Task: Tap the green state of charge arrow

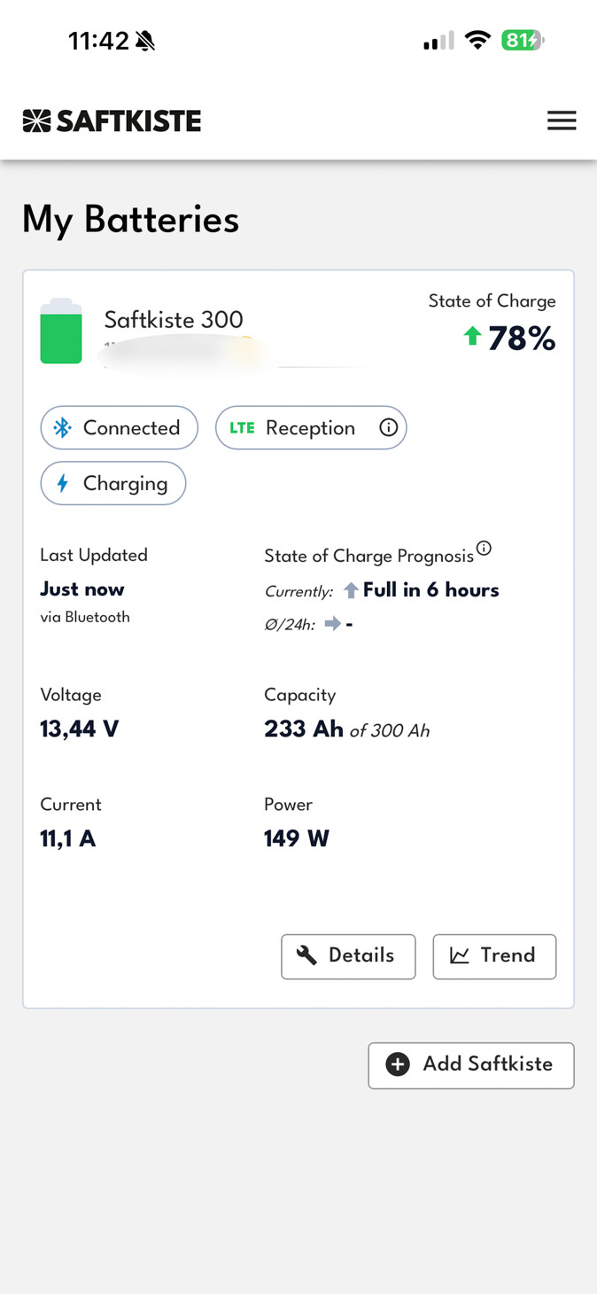Action: (x=472, y=337)
